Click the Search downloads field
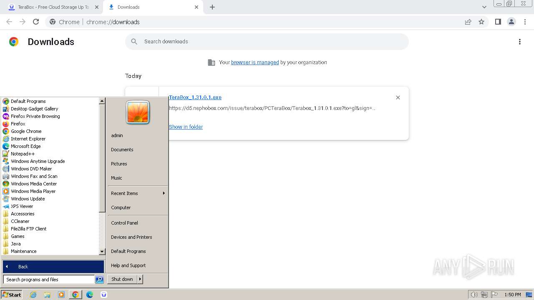Viewport: 534px width, 300px height. 267,42
